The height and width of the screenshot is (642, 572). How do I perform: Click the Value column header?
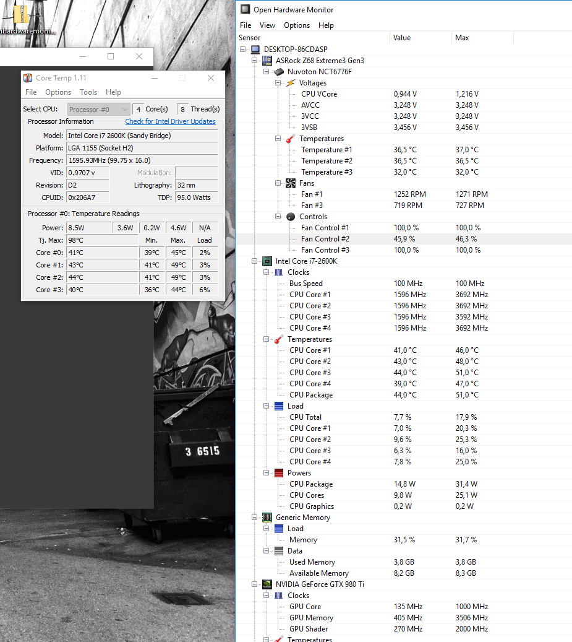(420, 38)
